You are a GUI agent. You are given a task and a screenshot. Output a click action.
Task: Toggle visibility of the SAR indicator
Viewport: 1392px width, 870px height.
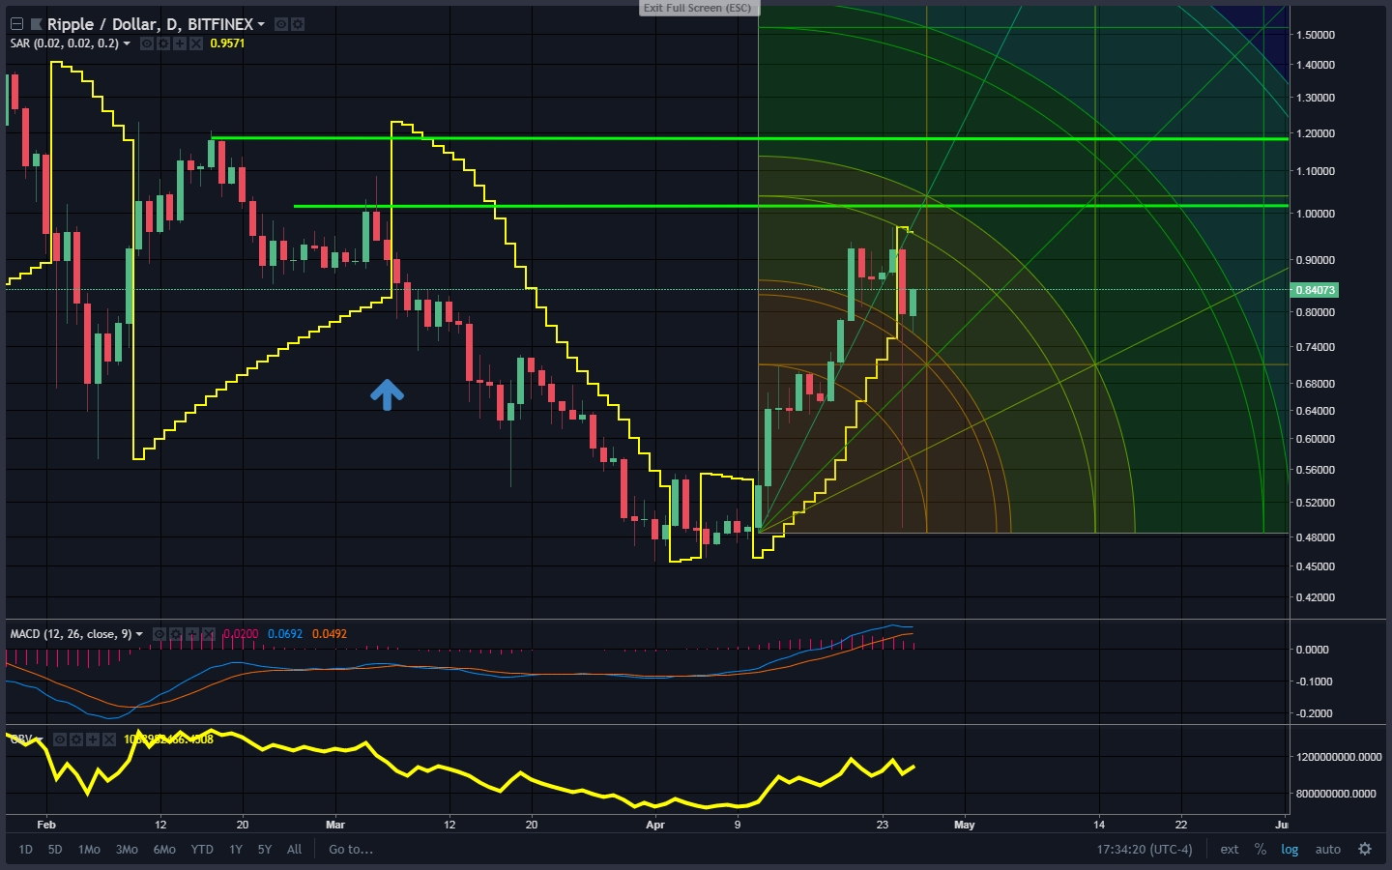coord(147,43)
